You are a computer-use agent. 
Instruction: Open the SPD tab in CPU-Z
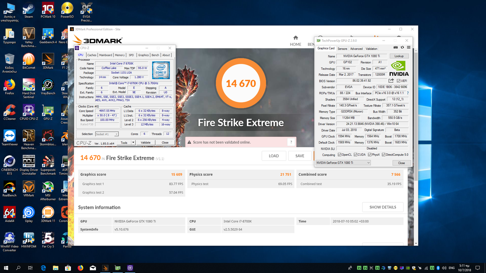[131, 55]
